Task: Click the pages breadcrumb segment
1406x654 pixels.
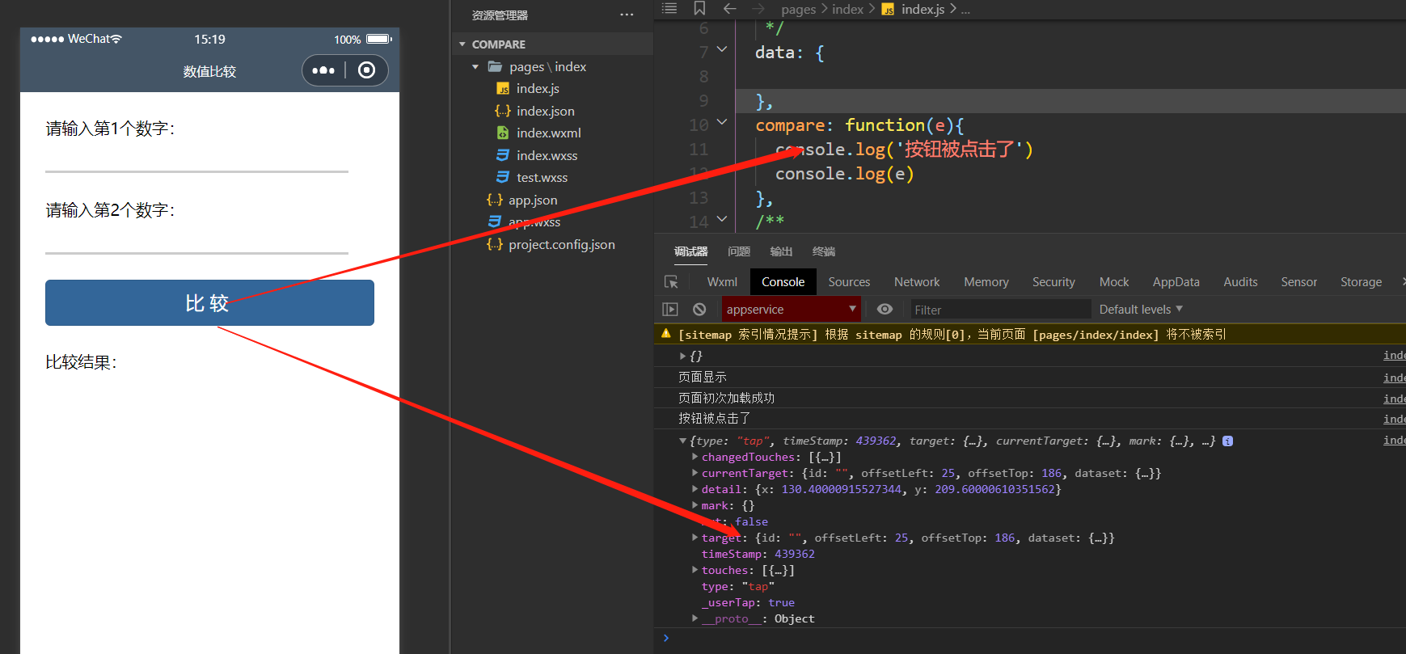Action: click(x=798, y=9)
